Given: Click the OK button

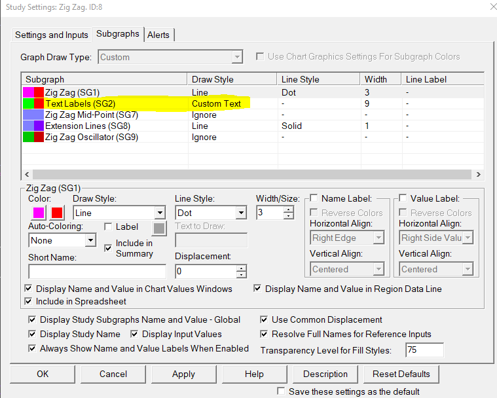Looking at the screenshot, I should click(43, 374).
